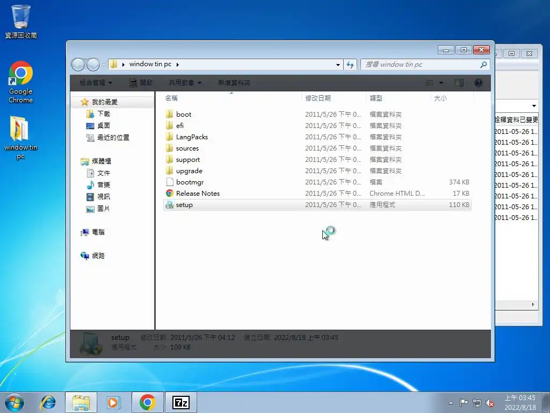Screen dimensions: 550x413
Task: Open the 共用對象 menu
Action: pos(185,82)
